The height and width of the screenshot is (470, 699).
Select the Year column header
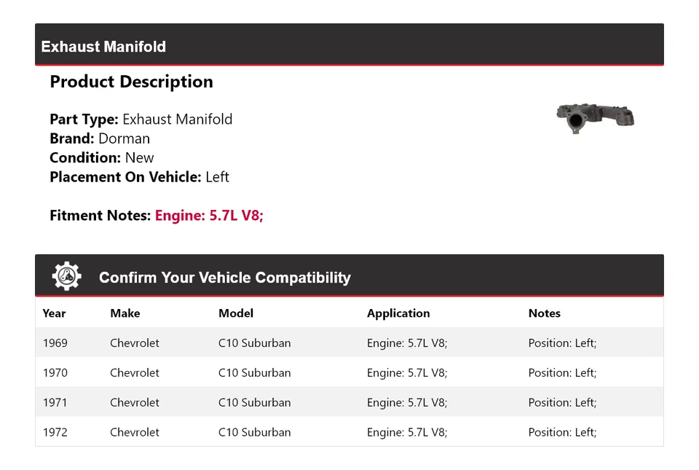point(54,313)
